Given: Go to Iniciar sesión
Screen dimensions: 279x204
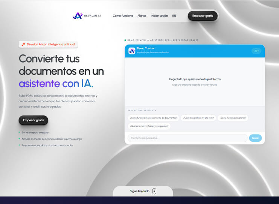Looking at the screenshot, I should click(159, 16).
